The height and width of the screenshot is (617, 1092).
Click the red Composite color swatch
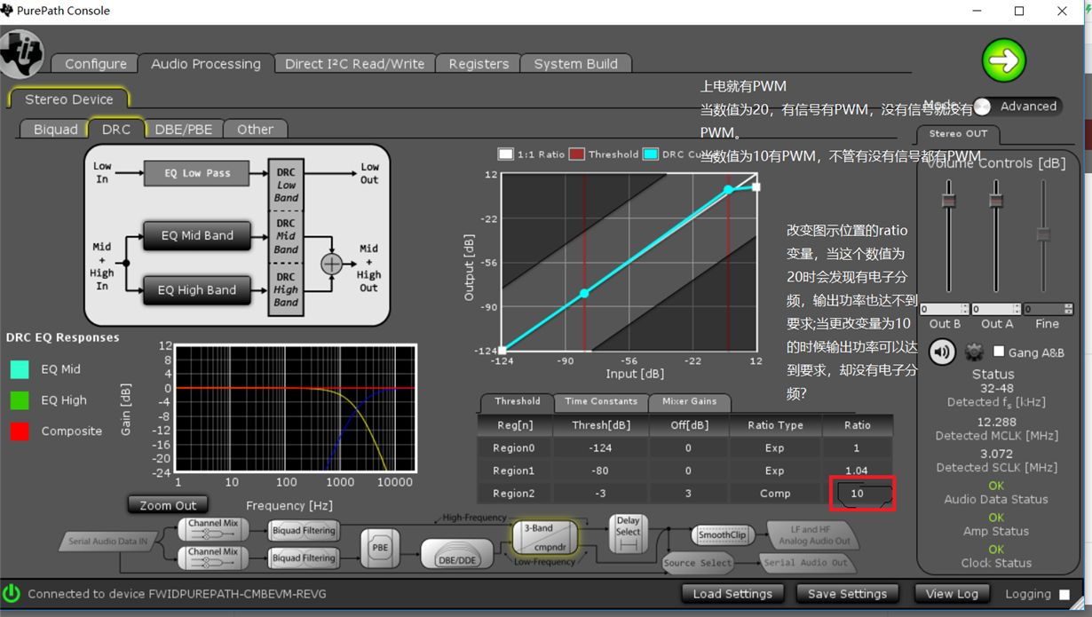(x=20, y=431)
